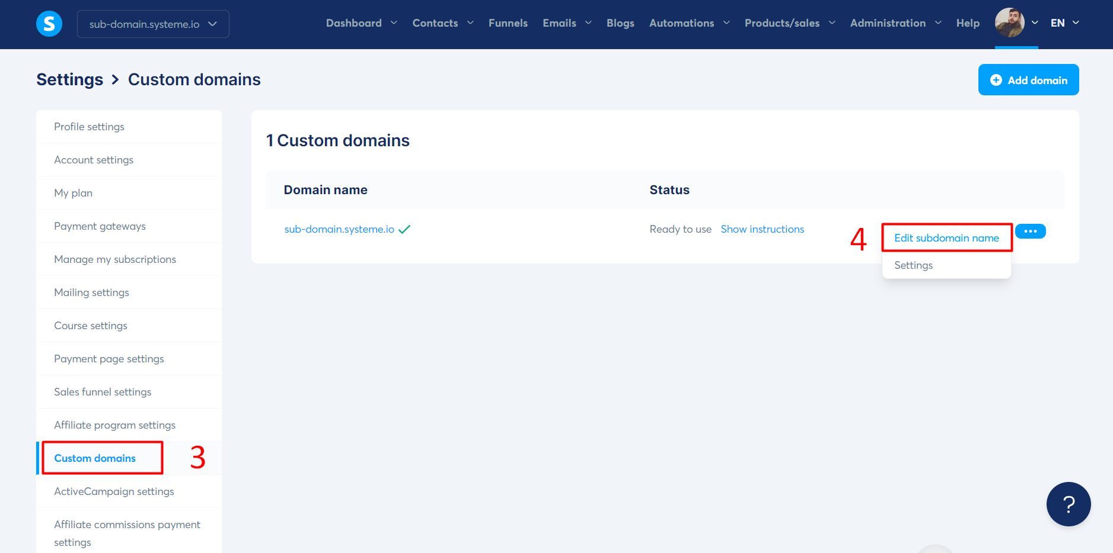
Task: Navigate to Funnels
Action: [508, 23]
